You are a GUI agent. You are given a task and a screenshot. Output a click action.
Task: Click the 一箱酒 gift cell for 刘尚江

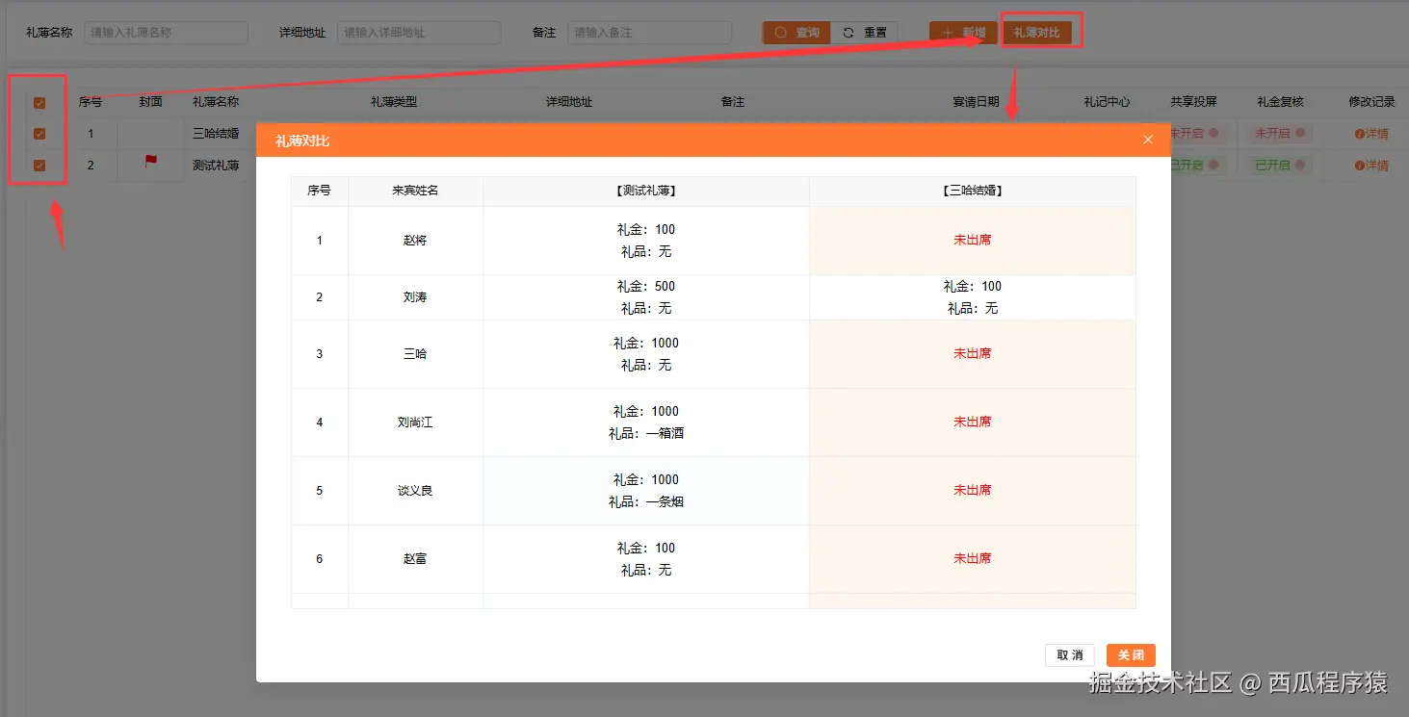point(646,423)
